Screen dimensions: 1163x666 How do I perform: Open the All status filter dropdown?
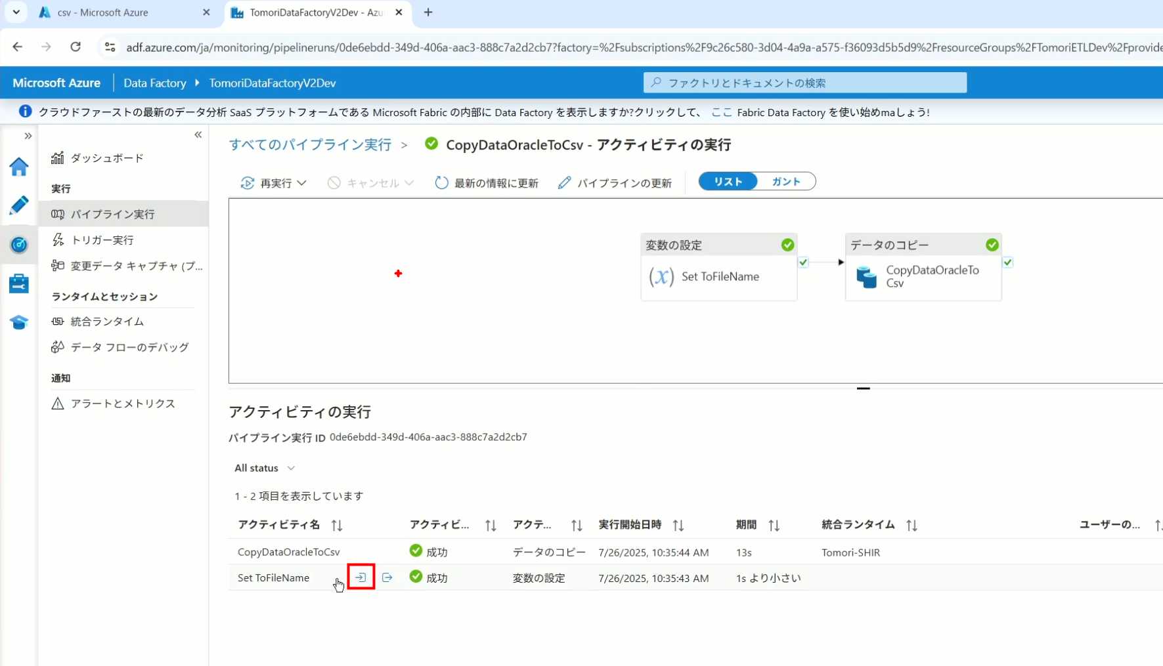click(x=265, y=468)
